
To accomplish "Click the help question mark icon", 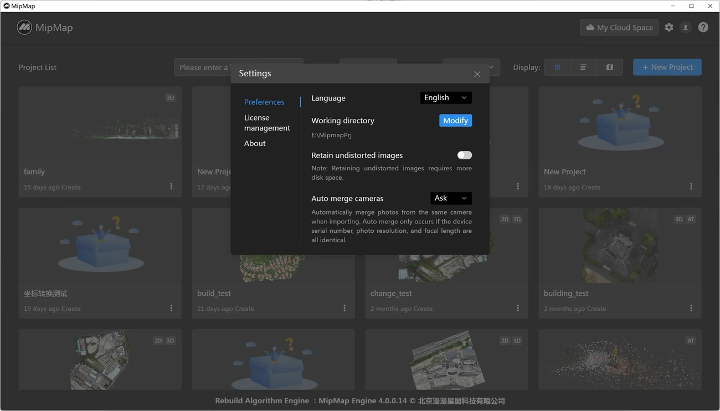I will [x=703, y=27].
